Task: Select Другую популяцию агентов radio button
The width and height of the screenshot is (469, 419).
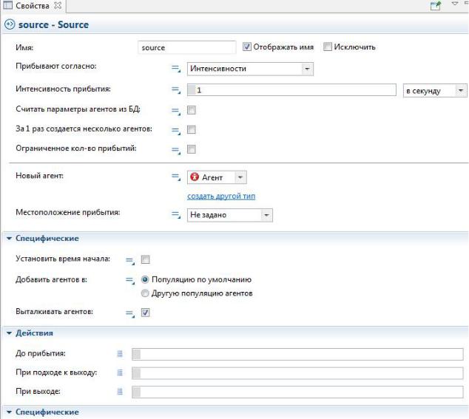Action: pyautogui.click(x=145, y=293)
